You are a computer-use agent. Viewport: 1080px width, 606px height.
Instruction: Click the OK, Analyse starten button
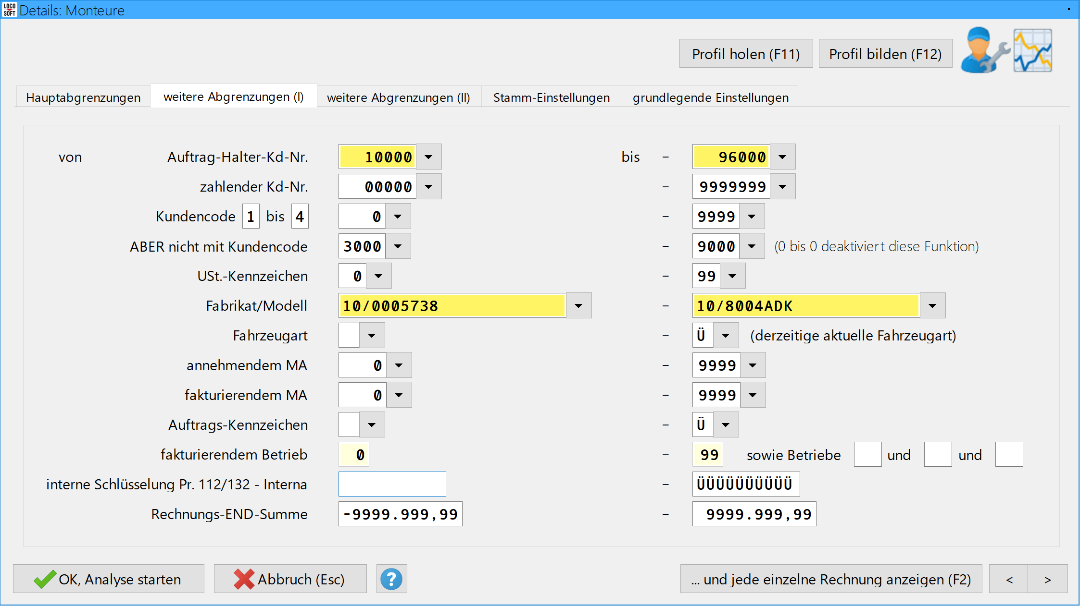(x=109, y=579)
